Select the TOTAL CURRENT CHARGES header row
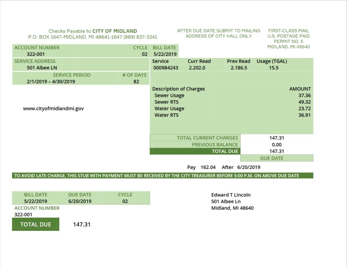The width and height of the screenshot is (347, 267). [x=208, y=138]
